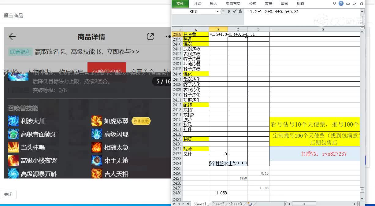Select the Sheet1 worksheet tab
Screen dimensions: 375x206
(200, 204)
